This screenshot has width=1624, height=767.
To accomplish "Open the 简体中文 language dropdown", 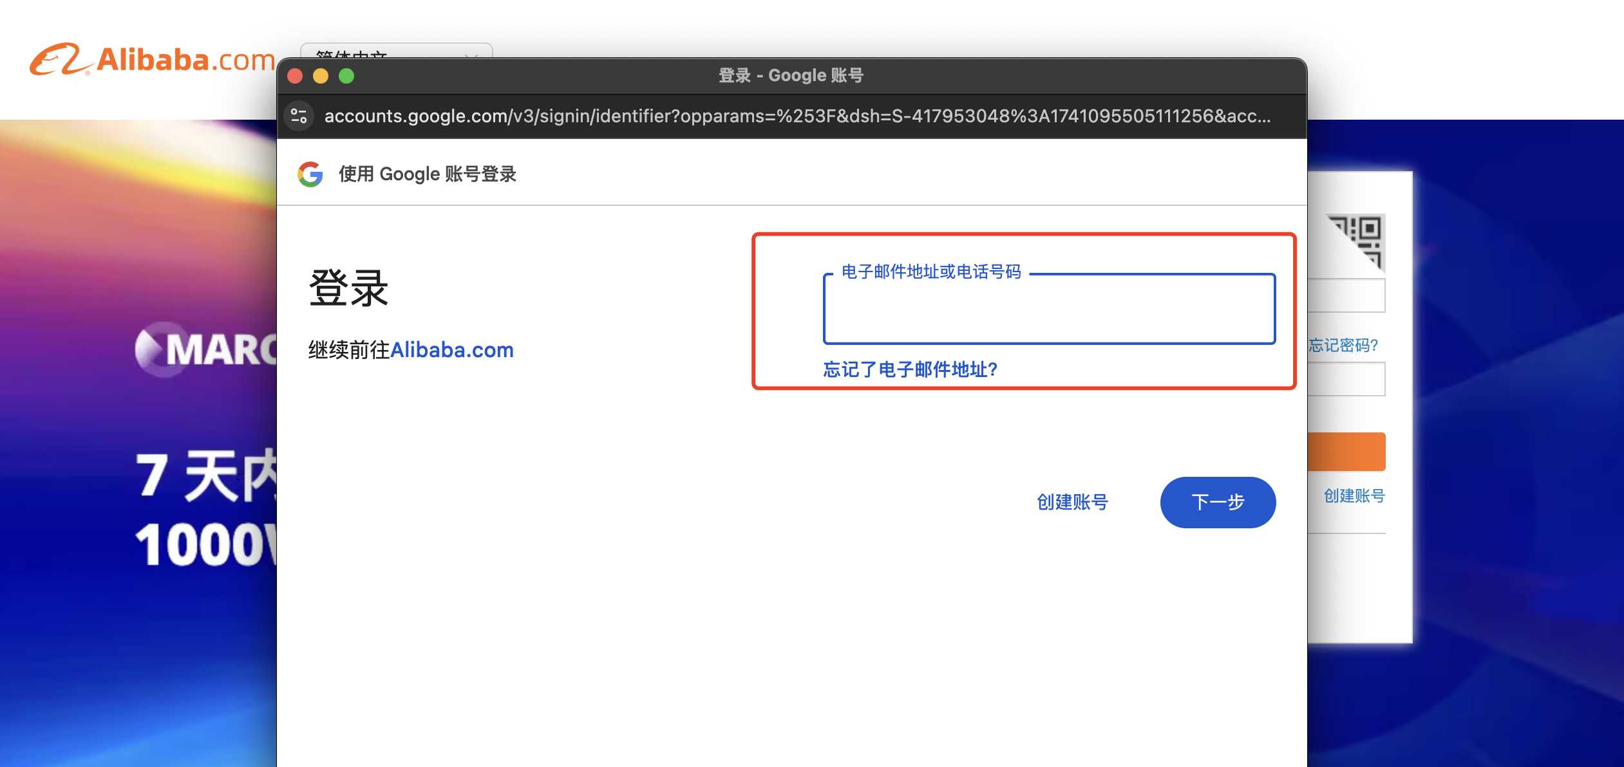I will pyautogui.click(x=396, y=50).
